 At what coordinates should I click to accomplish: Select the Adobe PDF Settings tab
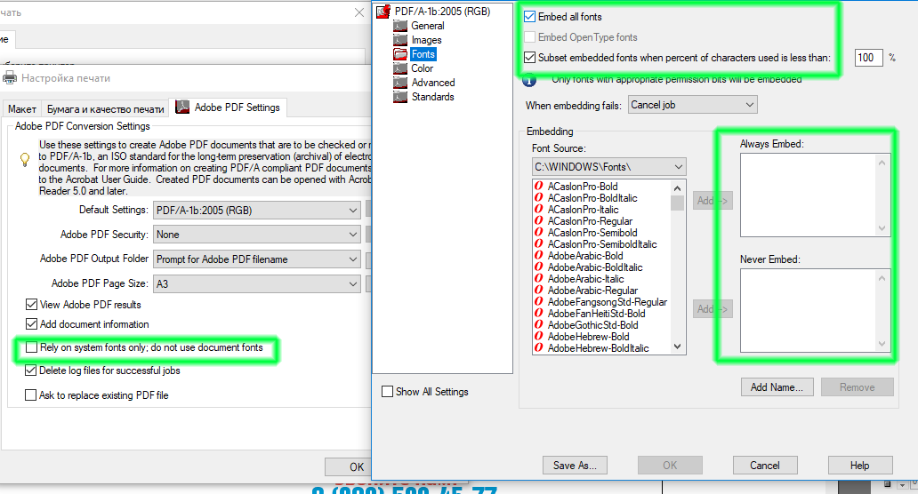click(x=228, y=107)
